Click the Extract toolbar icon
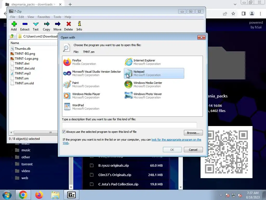 pos(25,26)
